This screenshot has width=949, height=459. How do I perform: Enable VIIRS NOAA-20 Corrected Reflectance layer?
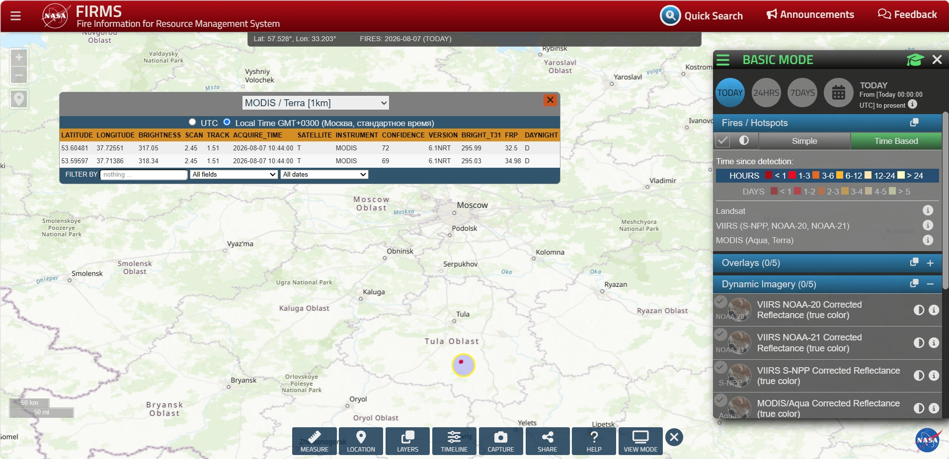point(720,301)
